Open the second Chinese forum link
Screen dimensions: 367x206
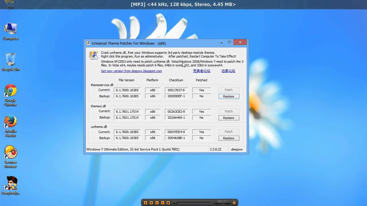(x=228, y=71)
